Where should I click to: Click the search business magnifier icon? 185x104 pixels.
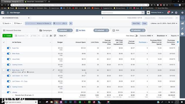tap(143, 13)
